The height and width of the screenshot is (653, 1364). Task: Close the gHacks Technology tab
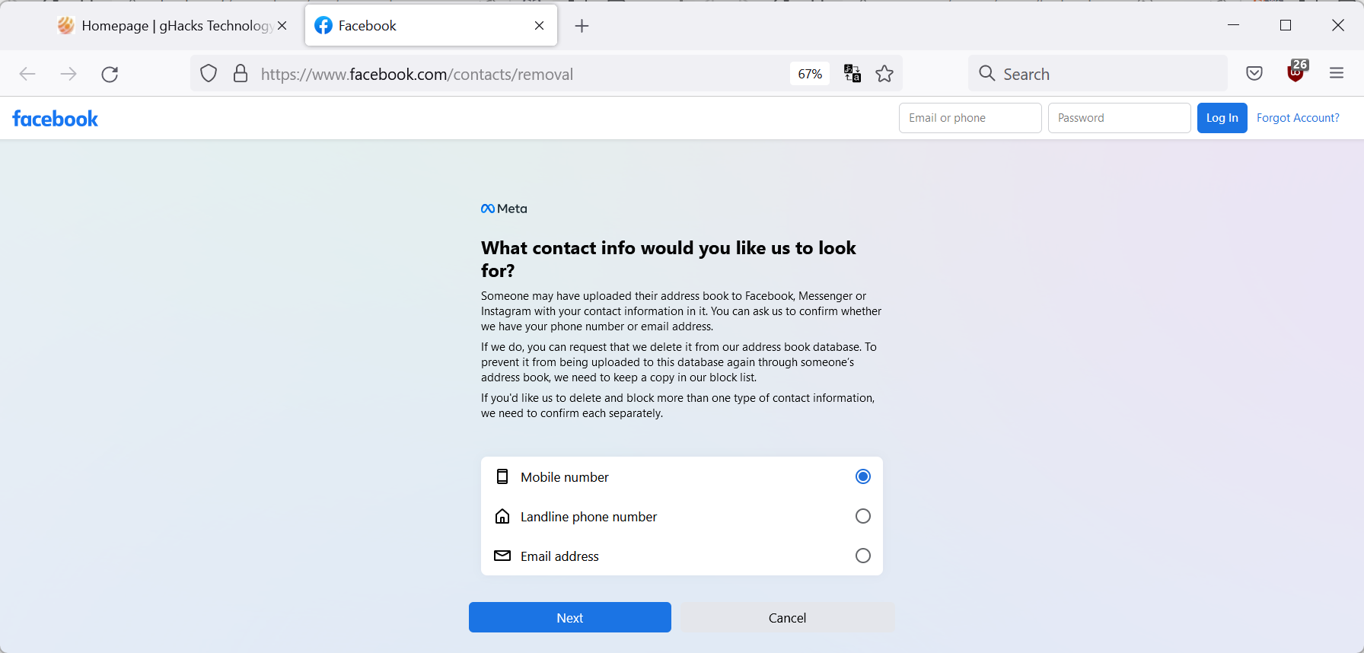[x=282, y=26]
